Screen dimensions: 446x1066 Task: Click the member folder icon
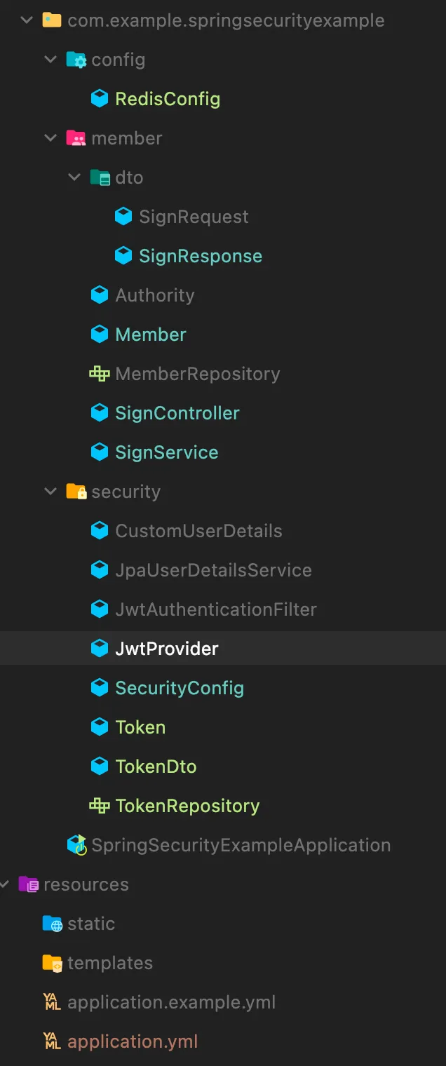(76, 138)
